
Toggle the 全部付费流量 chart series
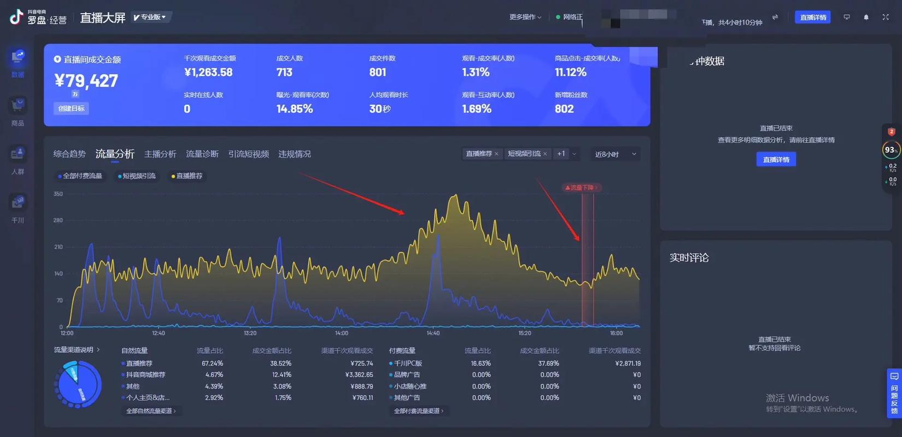(x=80, y=176)
